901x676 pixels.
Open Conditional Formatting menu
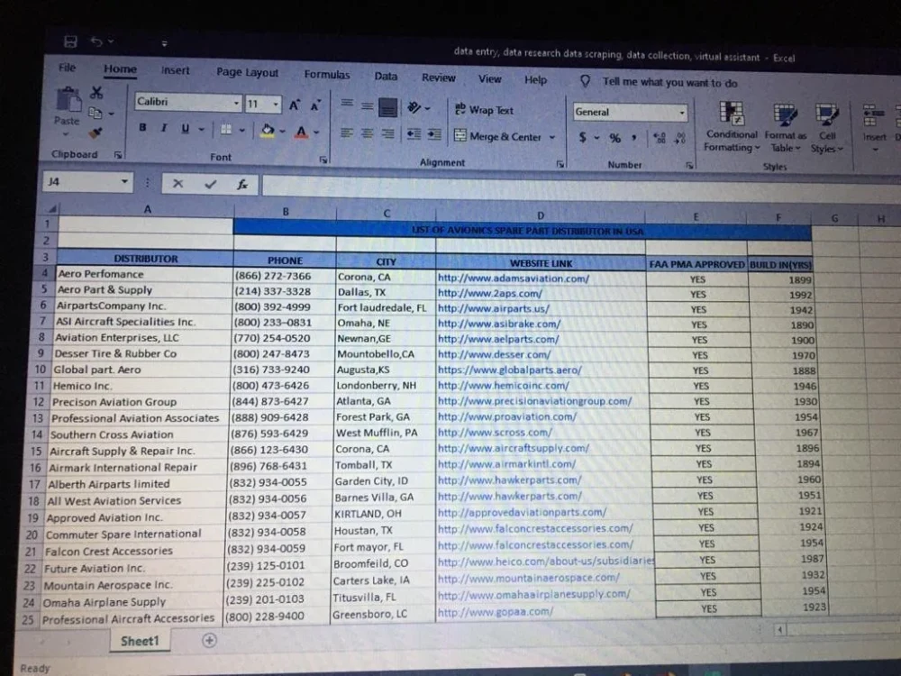(732, 127)
